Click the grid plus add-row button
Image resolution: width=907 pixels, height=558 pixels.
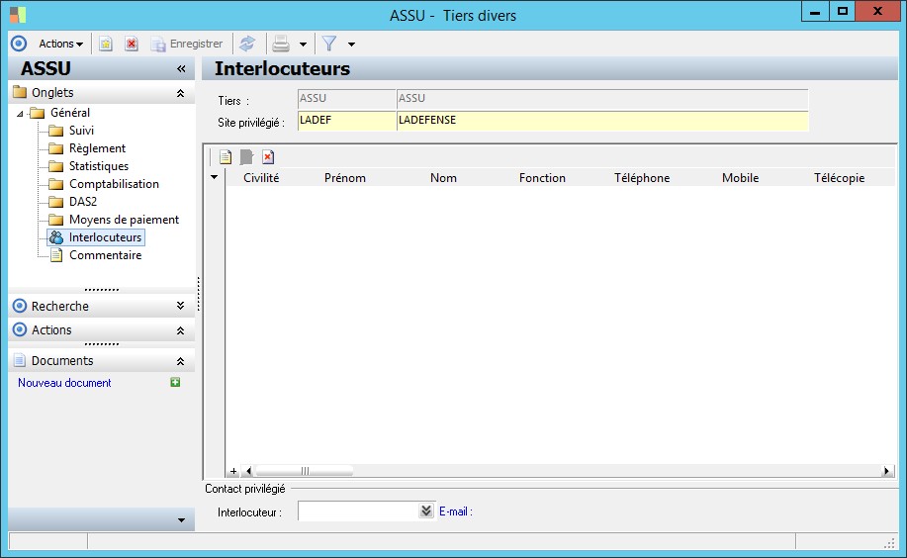point(233,471)
